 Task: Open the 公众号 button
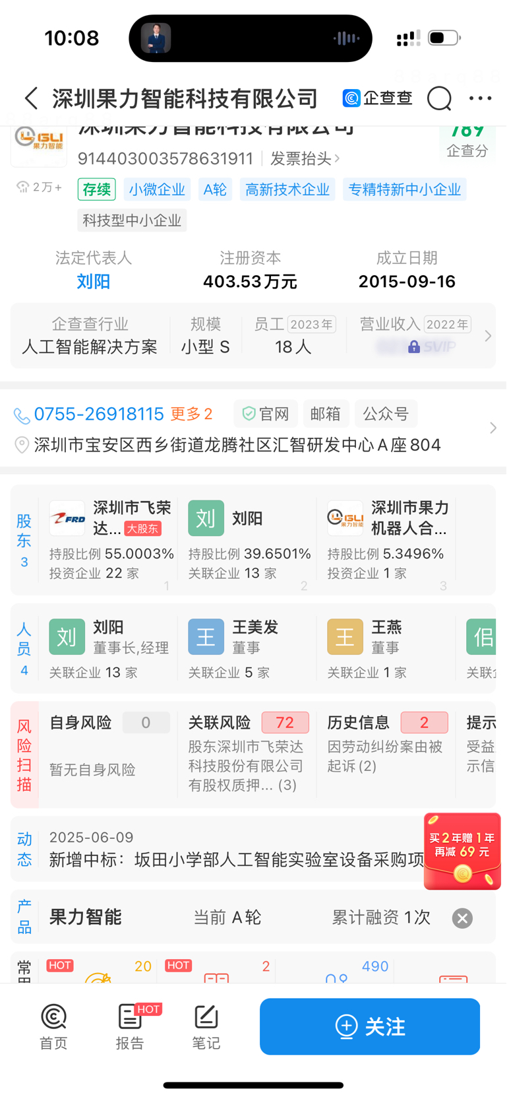(x=386, y=414)
